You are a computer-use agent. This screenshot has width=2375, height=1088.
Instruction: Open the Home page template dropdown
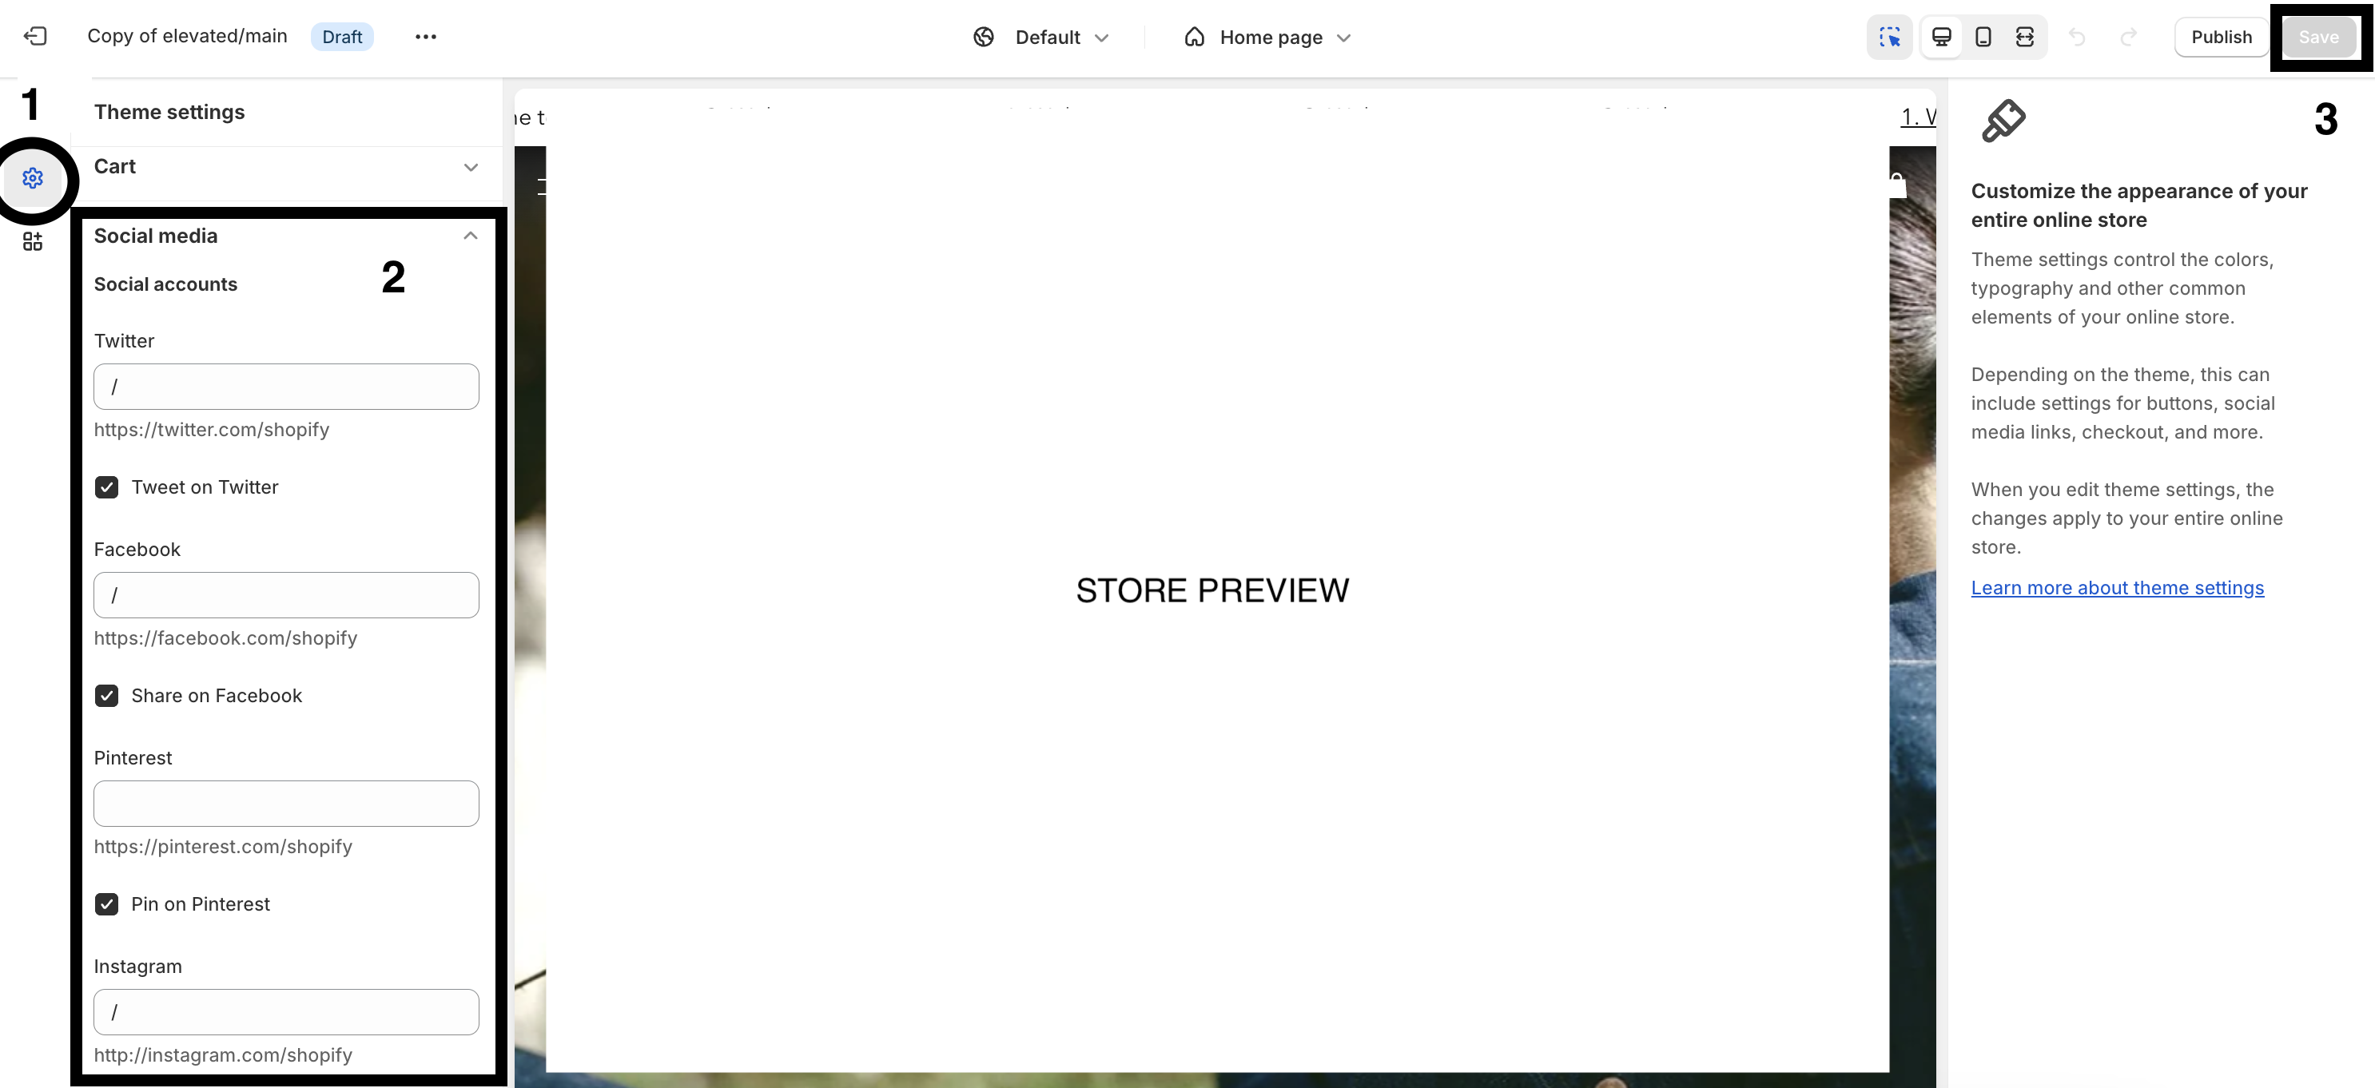(1269, 37)
